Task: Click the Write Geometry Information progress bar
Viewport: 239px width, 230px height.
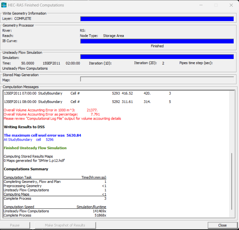Action: coord(157,19)
